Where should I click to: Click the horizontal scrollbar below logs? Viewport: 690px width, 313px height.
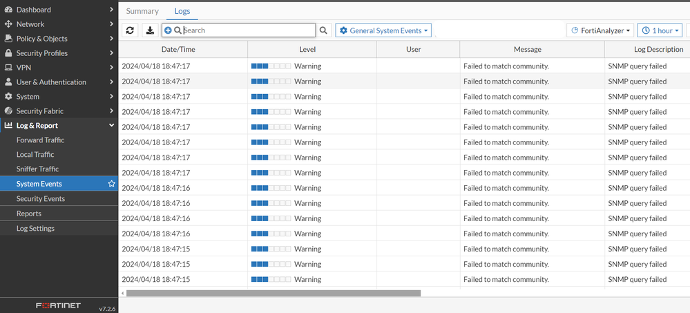pyautogui.click(x=274, y=293)
